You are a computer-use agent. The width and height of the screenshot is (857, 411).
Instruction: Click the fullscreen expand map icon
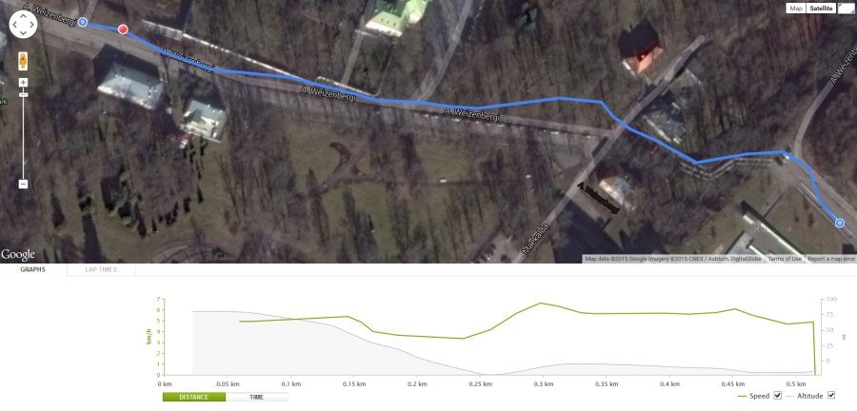click(x=846, y=9)
